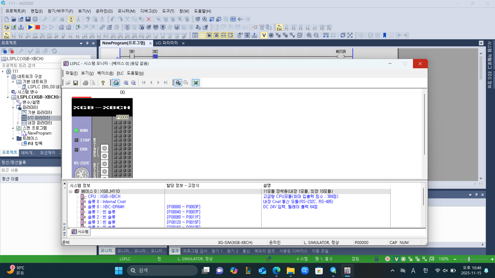Save the project with the diskette icon
The width and height of the screenshot is (495, 278).
(x=28, y=19)
